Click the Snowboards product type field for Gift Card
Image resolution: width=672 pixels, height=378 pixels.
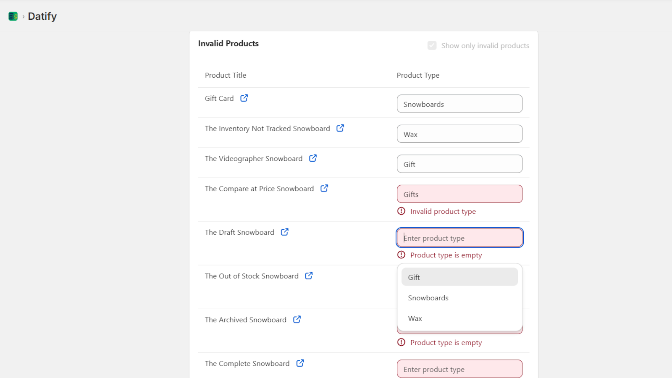click(459, 104)
